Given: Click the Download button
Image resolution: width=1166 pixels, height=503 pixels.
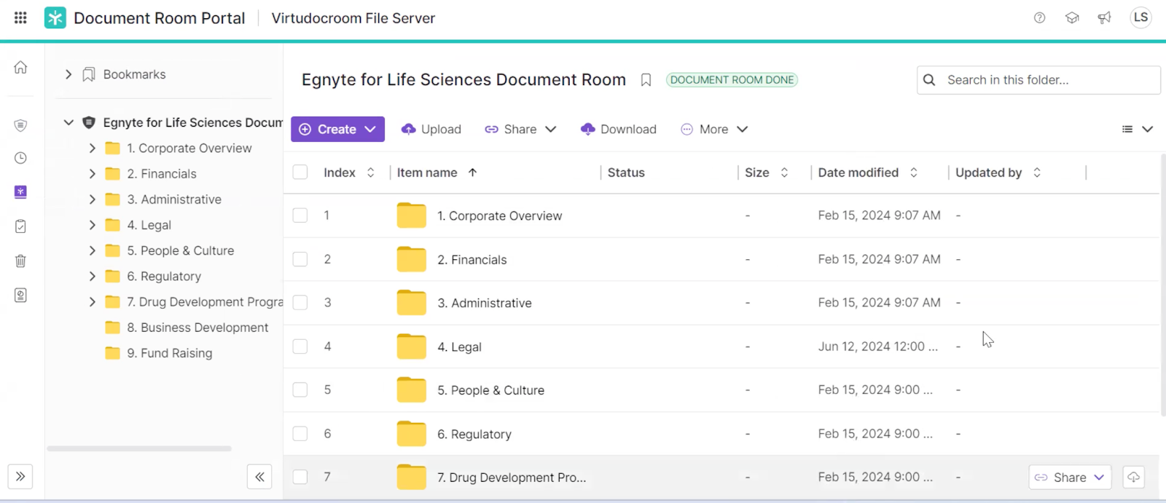Looking at the screenshot, I should [619, 130].
